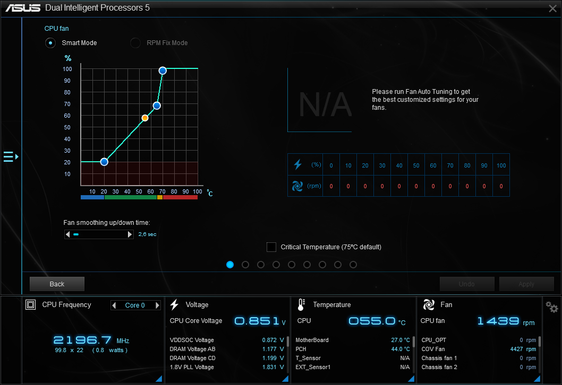Select the third fan page dot

tap(261, 265)
